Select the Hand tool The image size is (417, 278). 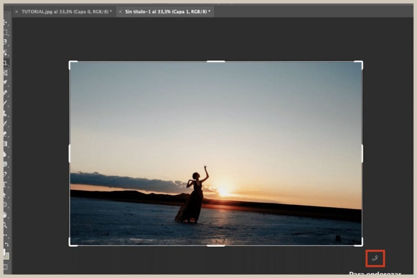click(5, 215)
